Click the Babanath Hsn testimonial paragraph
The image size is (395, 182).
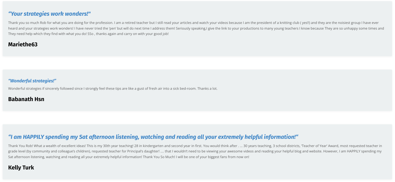pyautogui.click(x=113, y=89)
